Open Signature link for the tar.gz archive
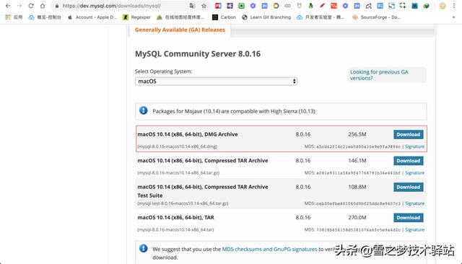Screen dimensions: 462x264 pyautogui.click(x=414, y=173)
